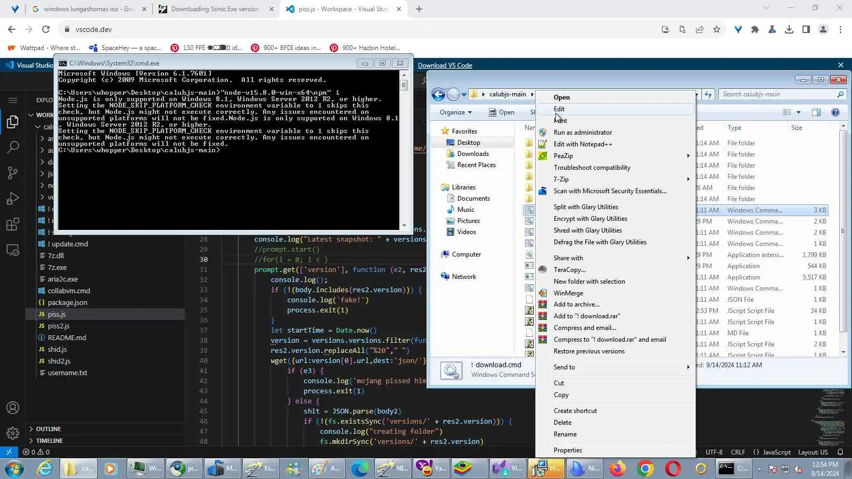Toggle the browser side panel
852x479 pixels.
pos(806,29)
